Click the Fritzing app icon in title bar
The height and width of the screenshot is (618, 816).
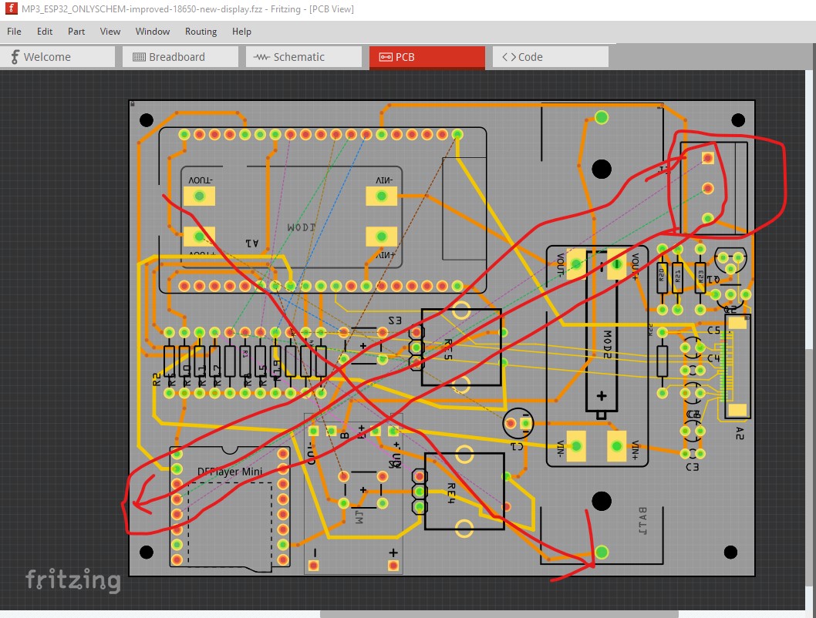coord(10,9)
